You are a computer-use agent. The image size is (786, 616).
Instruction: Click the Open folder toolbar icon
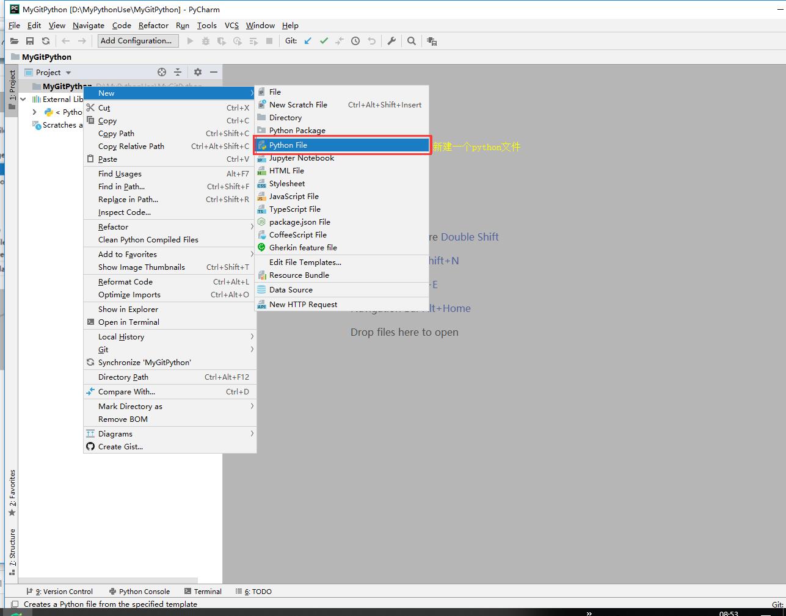(x=13, y=41)
